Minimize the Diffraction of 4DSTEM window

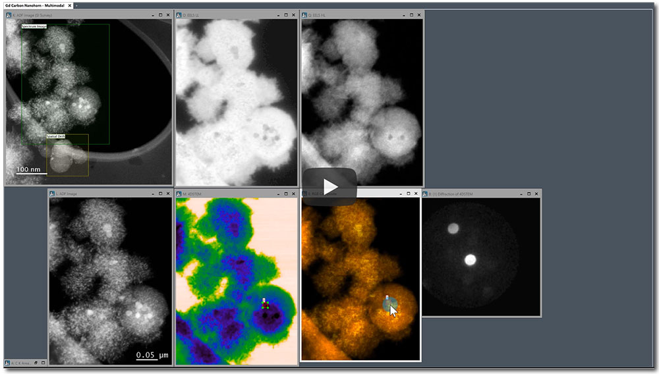[x=521, y=194]
